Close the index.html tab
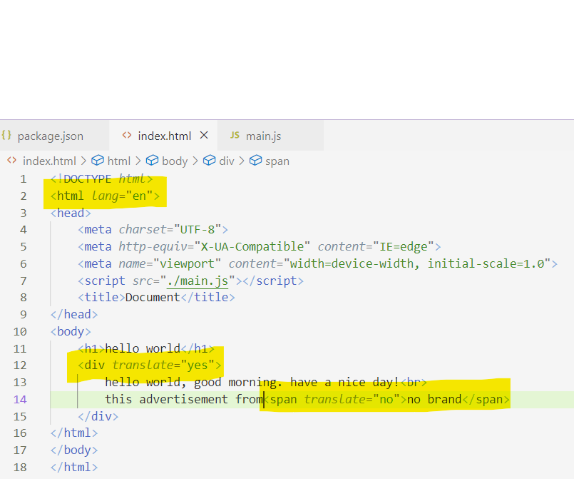 204,135
